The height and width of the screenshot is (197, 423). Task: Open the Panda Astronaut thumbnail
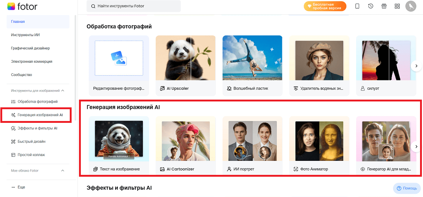point(119,139)
